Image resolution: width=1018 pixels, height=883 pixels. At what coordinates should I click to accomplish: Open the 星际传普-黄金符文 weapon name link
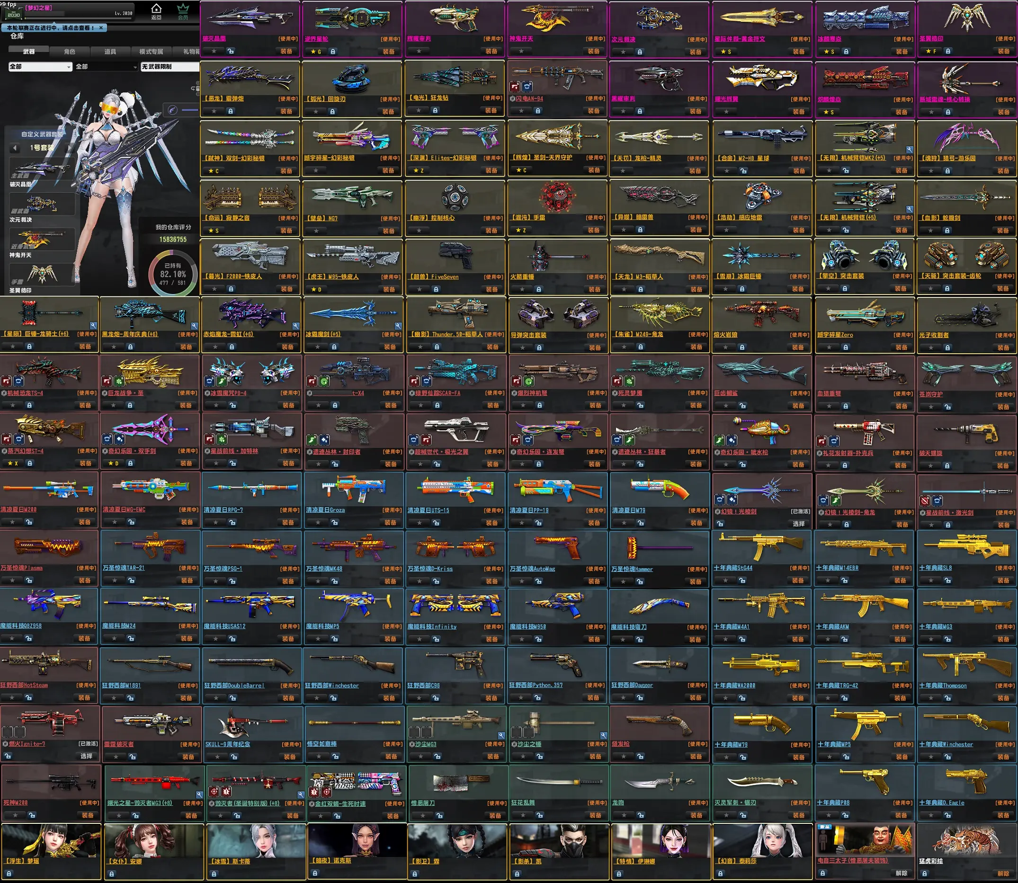(740, 39)
